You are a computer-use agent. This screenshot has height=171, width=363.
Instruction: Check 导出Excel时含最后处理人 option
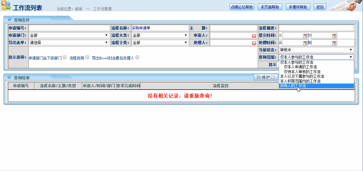coord(137,57)
